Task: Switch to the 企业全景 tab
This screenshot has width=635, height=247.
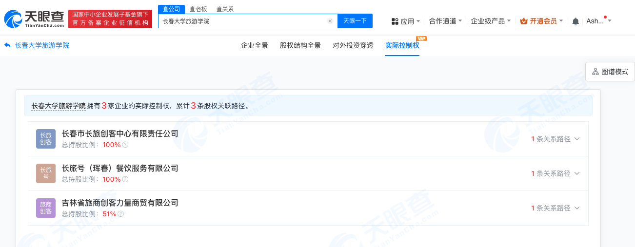Action: click(255, 45)
